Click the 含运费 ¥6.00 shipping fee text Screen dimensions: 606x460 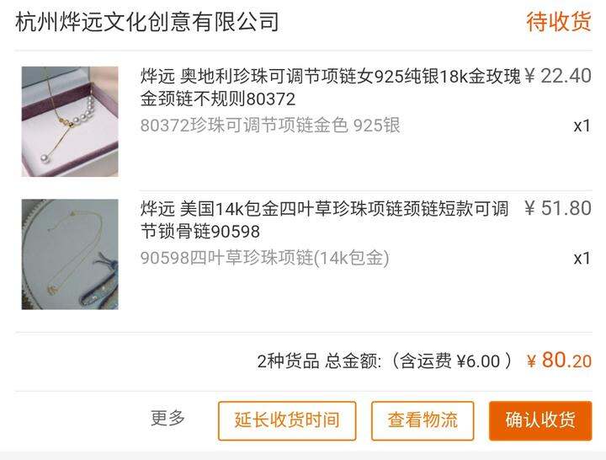click(x=450, y=361)
